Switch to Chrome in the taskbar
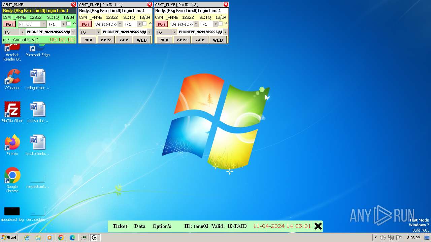Viewport: 431px width, 242px height. 61,238
